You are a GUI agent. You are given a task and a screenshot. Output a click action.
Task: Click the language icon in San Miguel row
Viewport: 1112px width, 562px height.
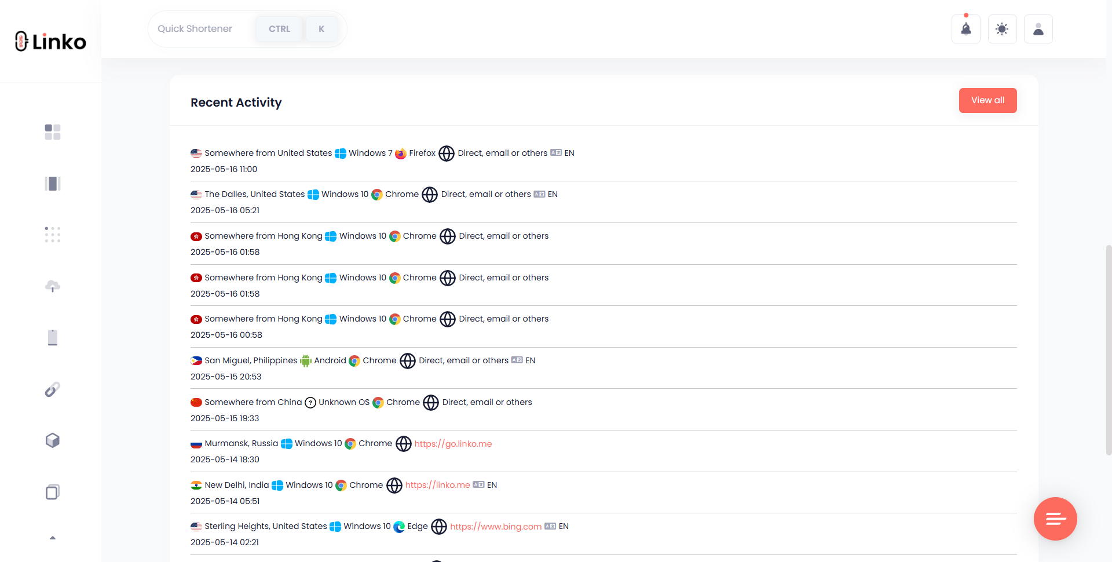(x=517, y=360)
